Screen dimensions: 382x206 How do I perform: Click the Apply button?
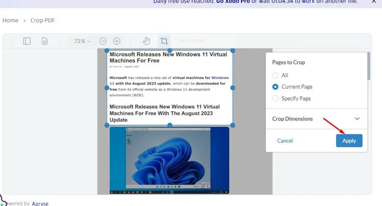(x=349, y=141)
